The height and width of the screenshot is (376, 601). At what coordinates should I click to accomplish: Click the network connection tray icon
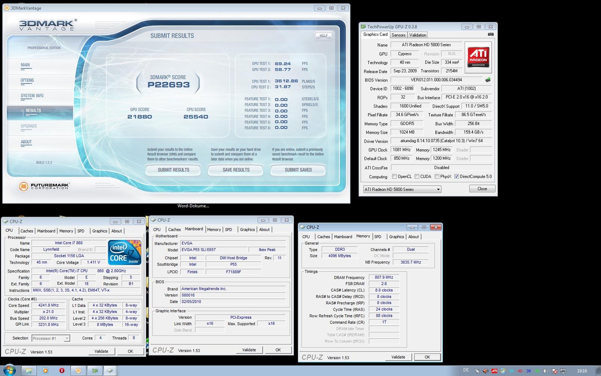pyautogui.click(x=563, y=371)
